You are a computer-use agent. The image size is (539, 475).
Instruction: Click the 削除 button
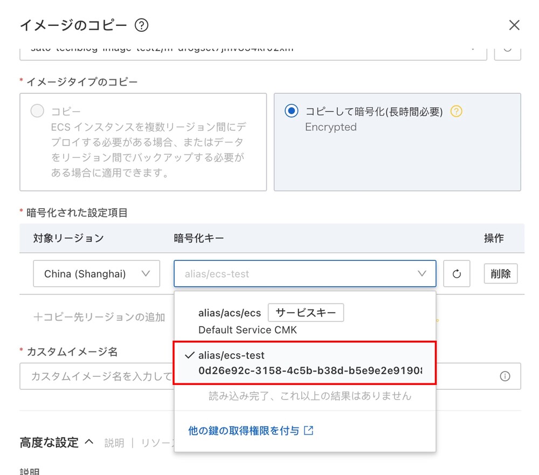click(x=500, y=273)
